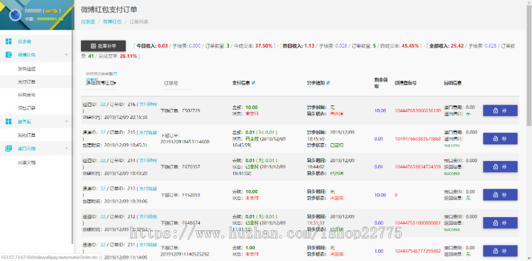532x261 pixels.
Task: Click channel ID 22 link in order 216 row
Action: pos(103,104)
